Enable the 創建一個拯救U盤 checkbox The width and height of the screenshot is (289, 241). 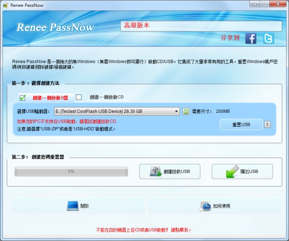(23, 97)
